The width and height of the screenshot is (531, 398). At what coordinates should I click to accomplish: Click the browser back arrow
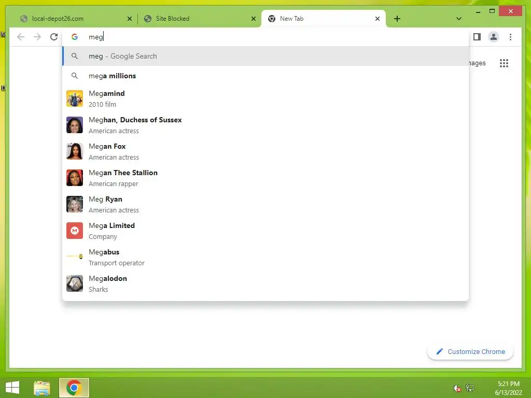pyautogui.click(x=21, y=37)
